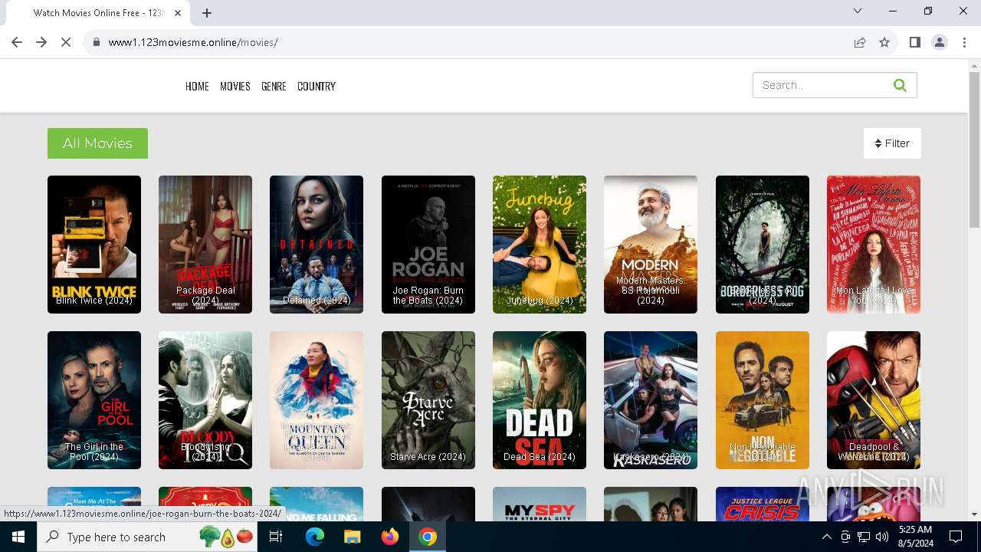Open The Girl in the Pool poster
981x552 pixels.
pyautogui.click(x=94, y=400)
